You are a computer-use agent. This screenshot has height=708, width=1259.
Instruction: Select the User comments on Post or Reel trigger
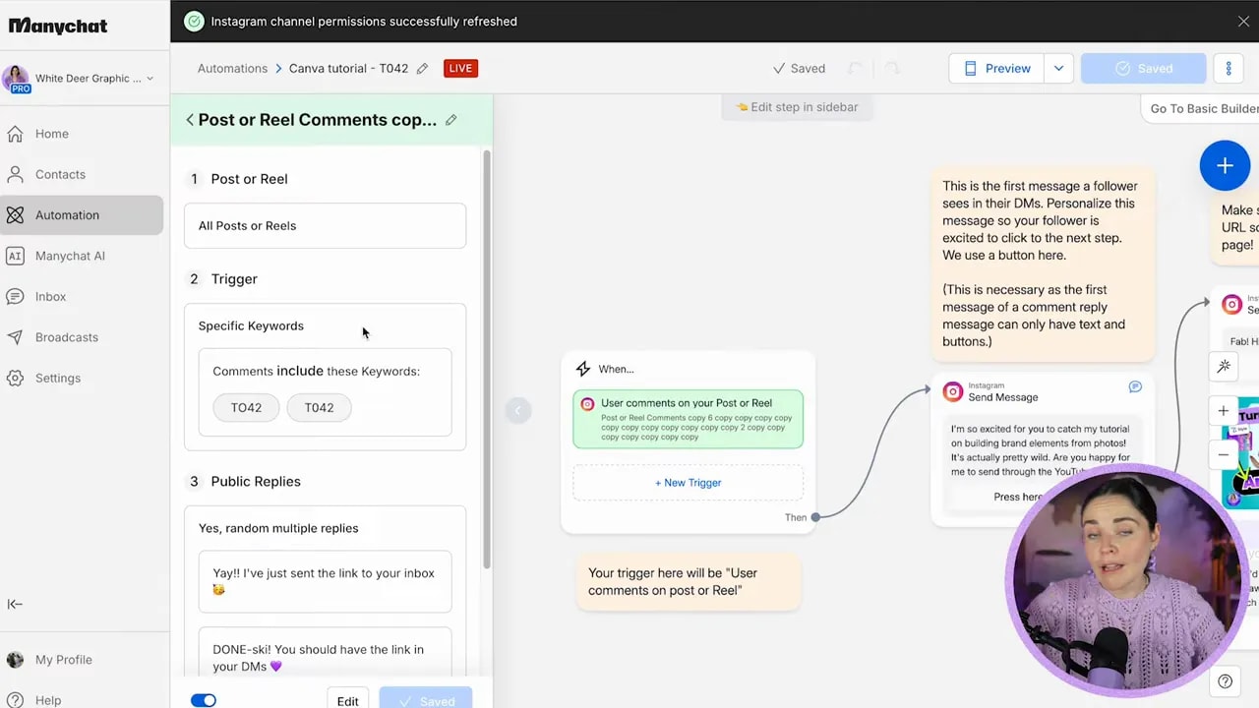point(688,420)
